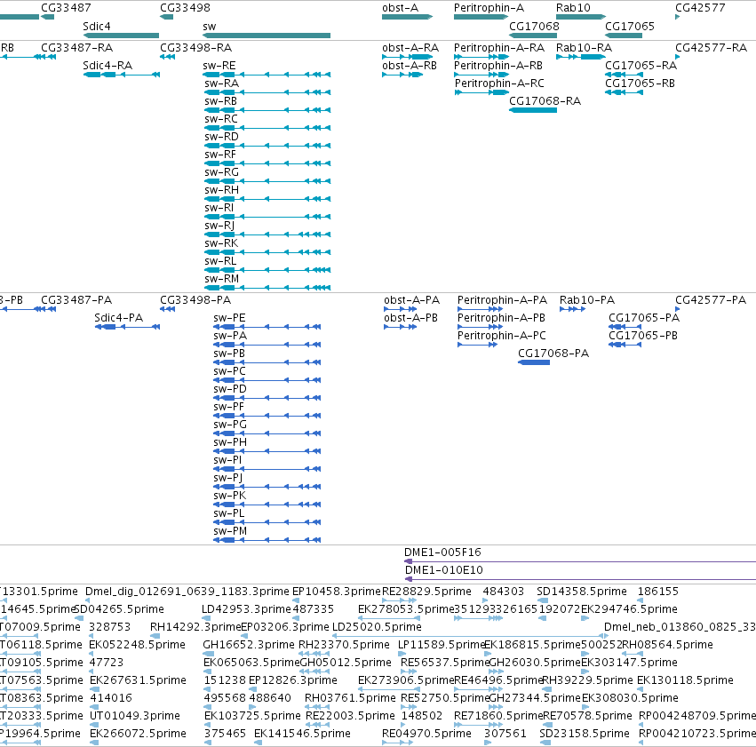Click the CG33498 gene label
Viewport: 756px width, 747px height.
click(185, 8)
